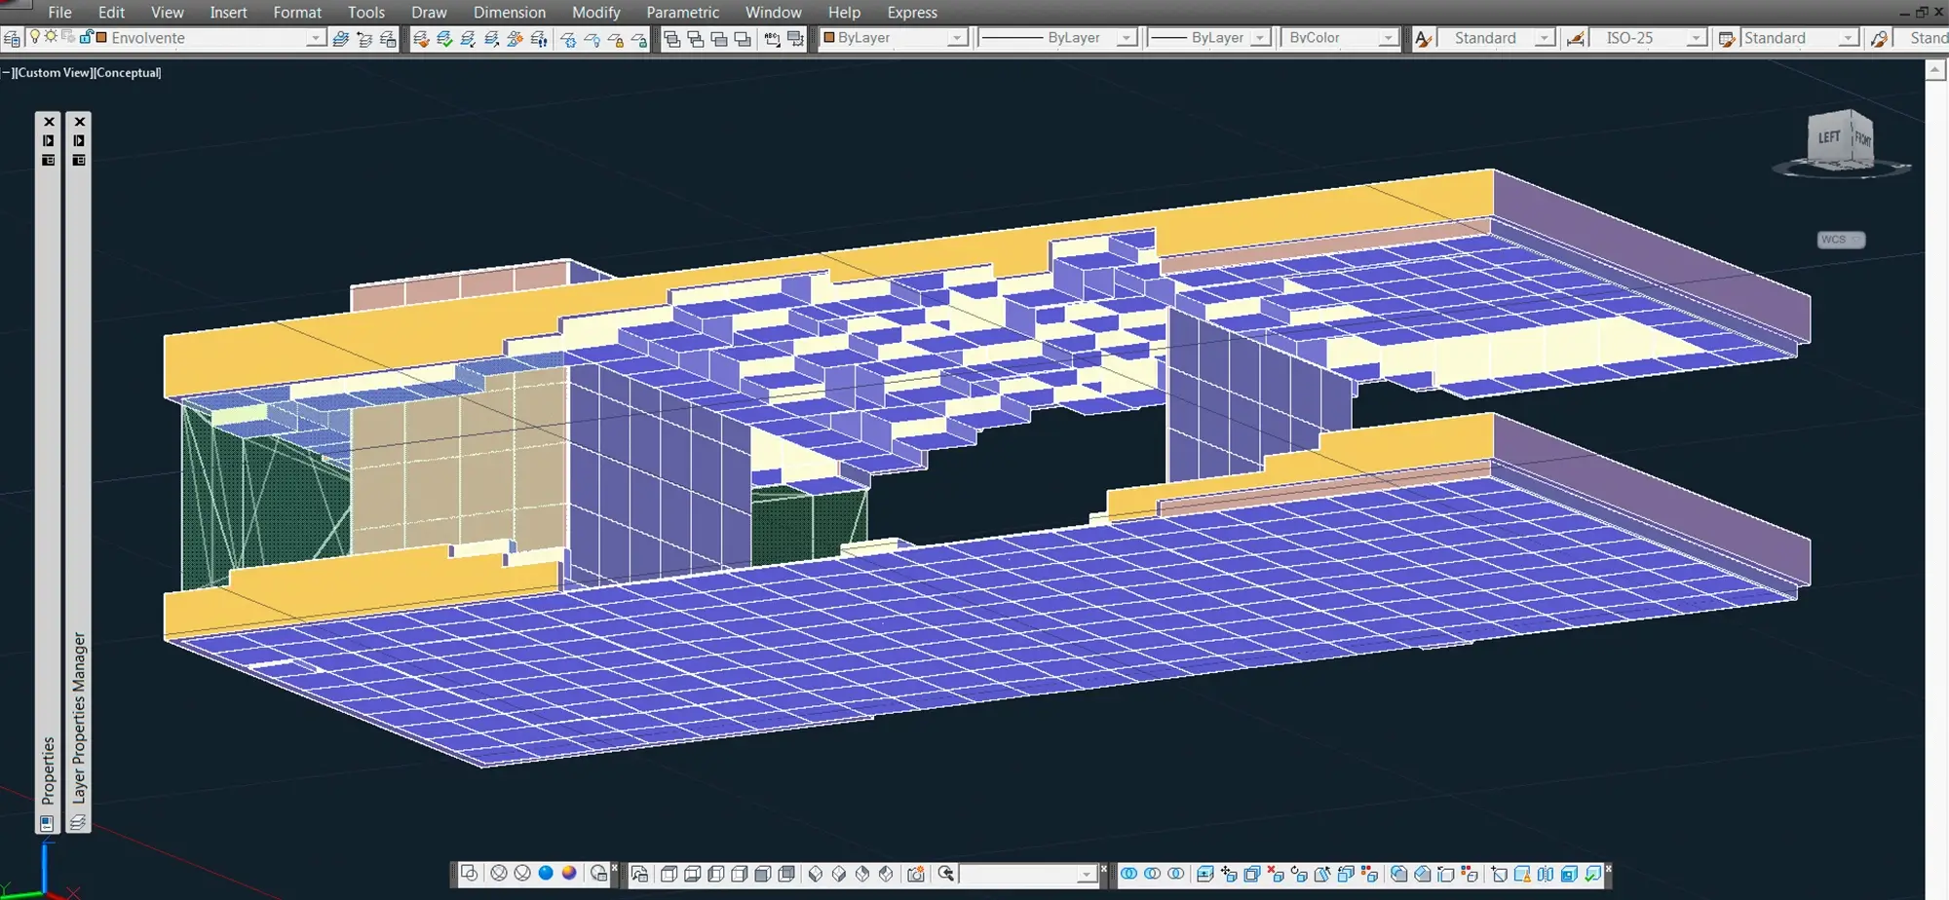Toggle the layer freeze sun icon

tap(51, 37)
